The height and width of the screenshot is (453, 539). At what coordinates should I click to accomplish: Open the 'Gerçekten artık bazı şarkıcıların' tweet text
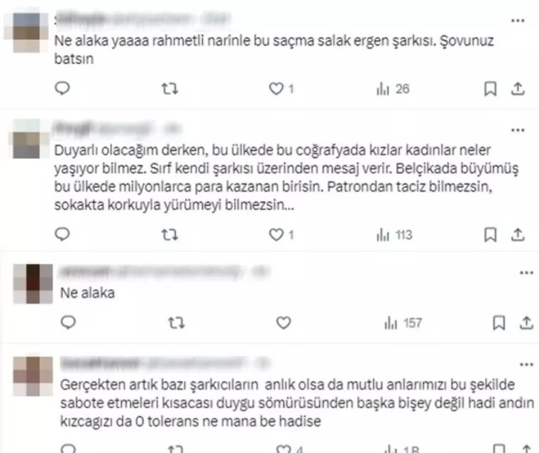tap(297, 403)
